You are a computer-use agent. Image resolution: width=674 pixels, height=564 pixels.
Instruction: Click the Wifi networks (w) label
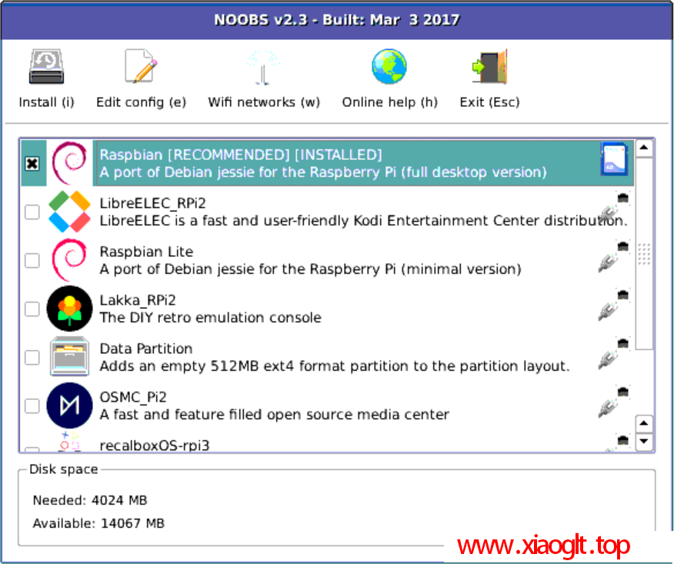tap(264, 102)
